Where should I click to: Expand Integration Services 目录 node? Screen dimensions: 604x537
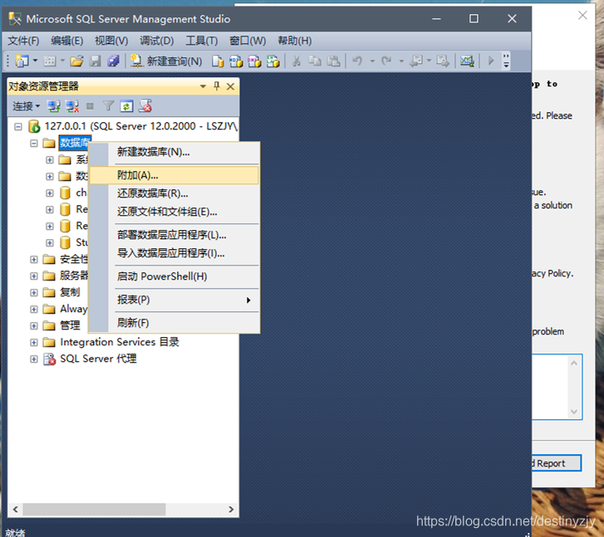point(34,342)
